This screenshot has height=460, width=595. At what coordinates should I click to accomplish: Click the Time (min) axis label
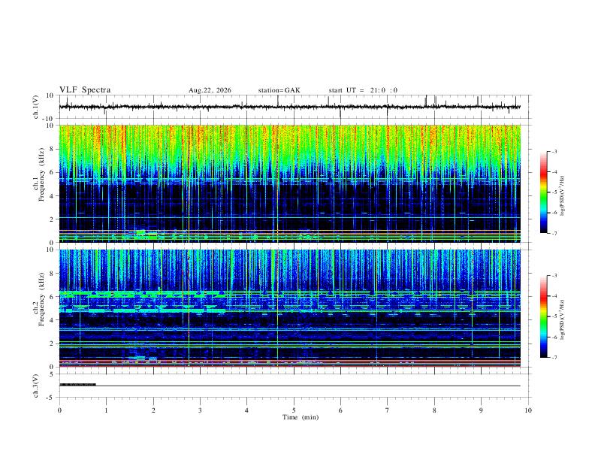pos(301,417)
